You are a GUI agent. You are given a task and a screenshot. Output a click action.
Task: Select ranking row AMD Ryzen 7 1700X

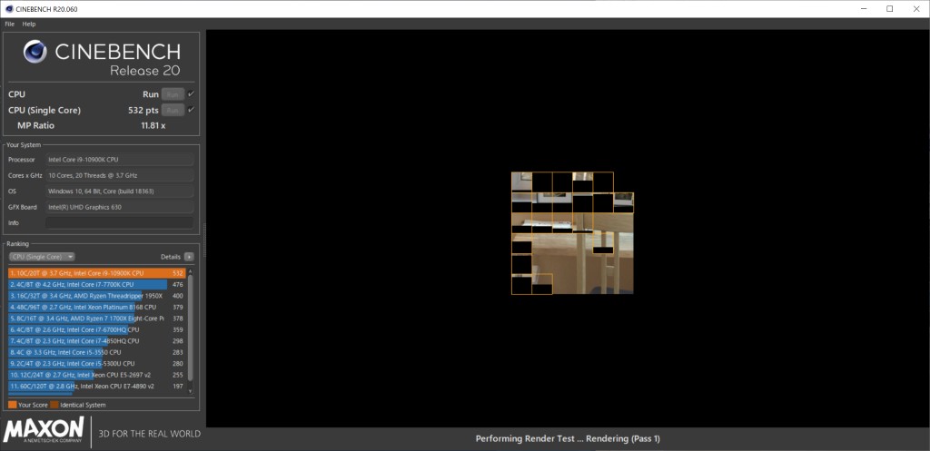point(96,319)
